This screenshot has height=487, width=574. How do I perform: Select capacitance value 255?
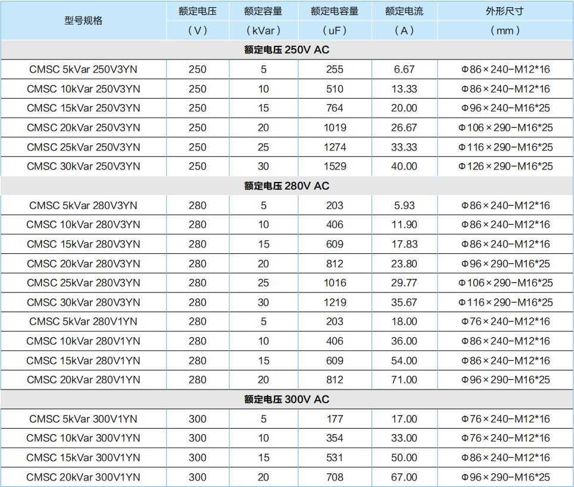tap(335, 70)
